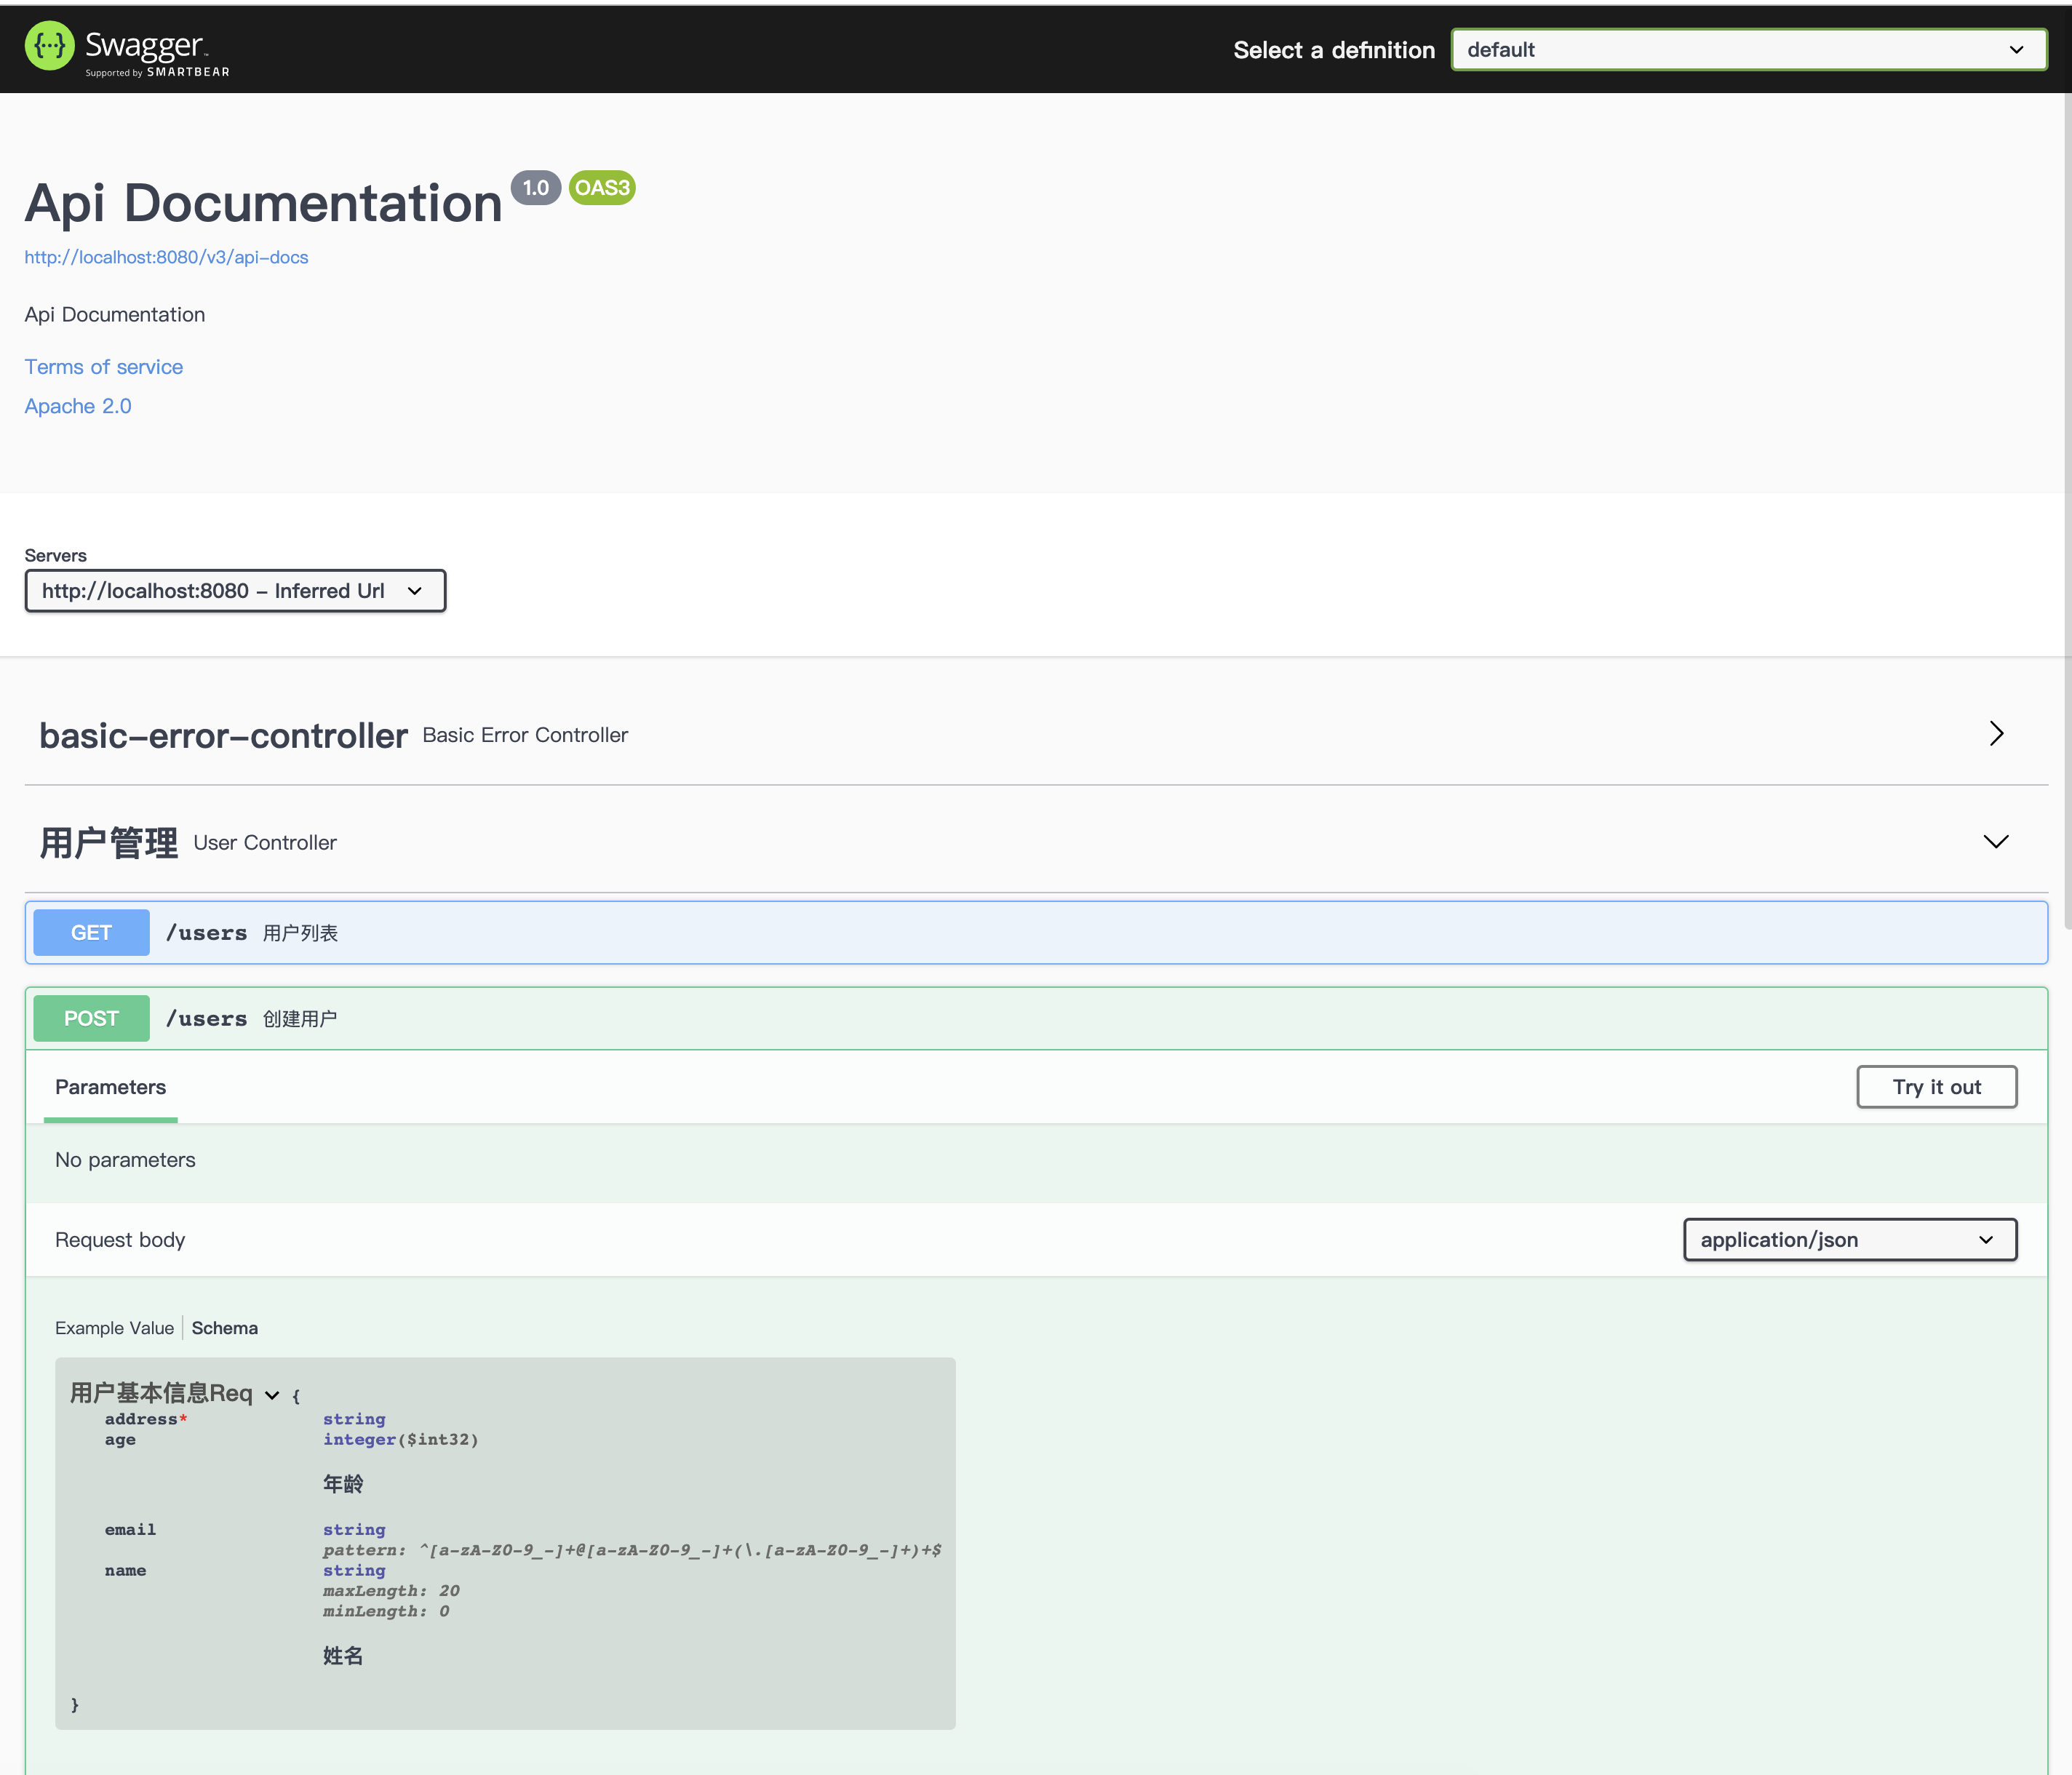This screenshot has height=1775, width=2072.
Task: Click the Swagger logo icon
Action: pyautogui.click(x=49, y=45)
